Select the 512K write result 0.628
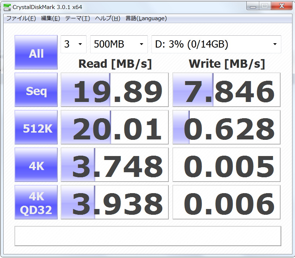Screen dimensions: 295x258 click(226, 129)
